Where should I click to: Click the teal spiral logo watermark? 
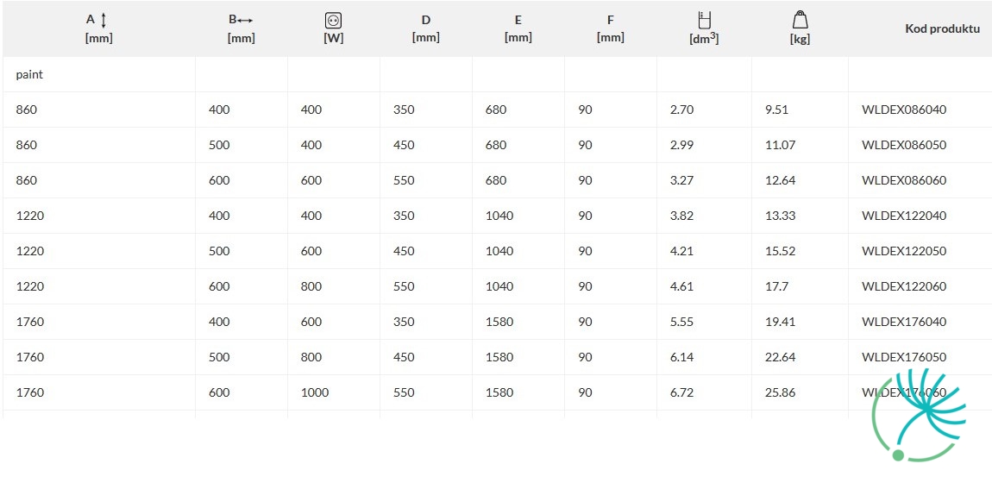[919, 415]
